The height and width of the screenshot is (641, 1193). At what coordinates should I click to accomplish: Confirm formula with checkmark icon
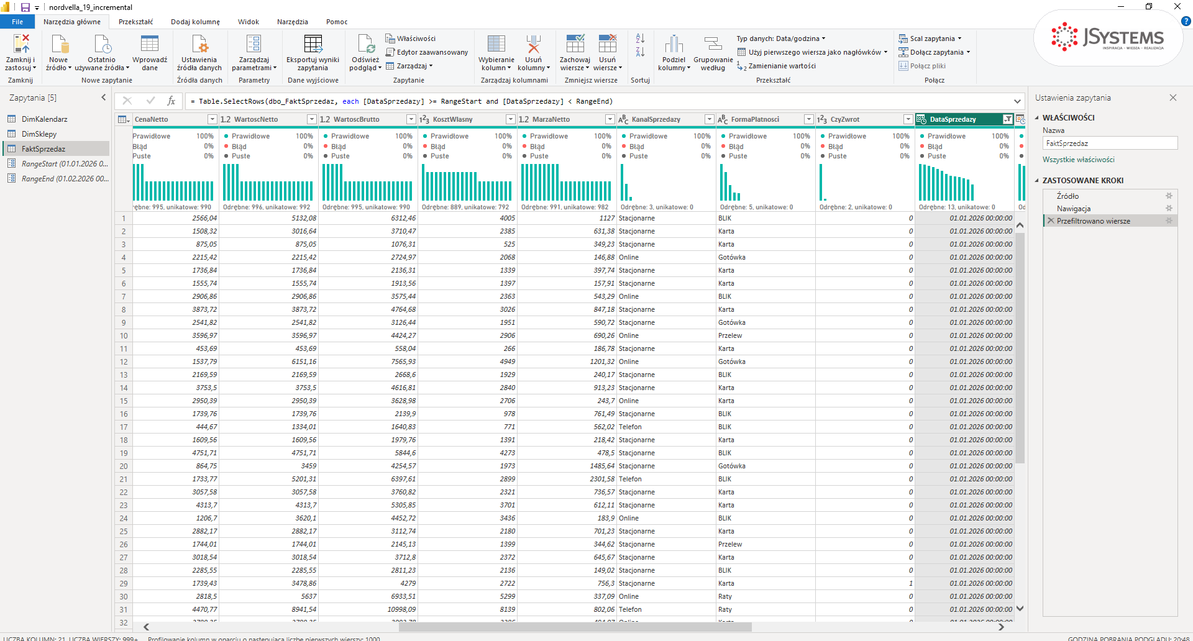tap(150, 101)
